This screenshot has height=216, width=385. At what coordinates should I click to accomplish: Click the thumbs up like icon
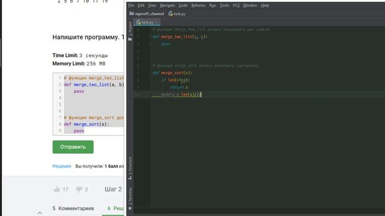[x=57, y=190]
